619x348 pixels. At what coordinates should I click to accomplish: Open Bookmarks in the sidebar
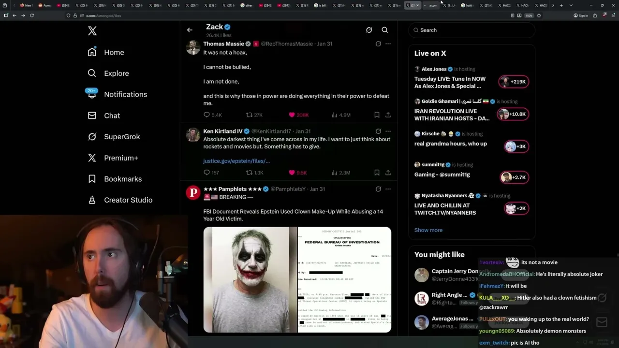(115, 179)
